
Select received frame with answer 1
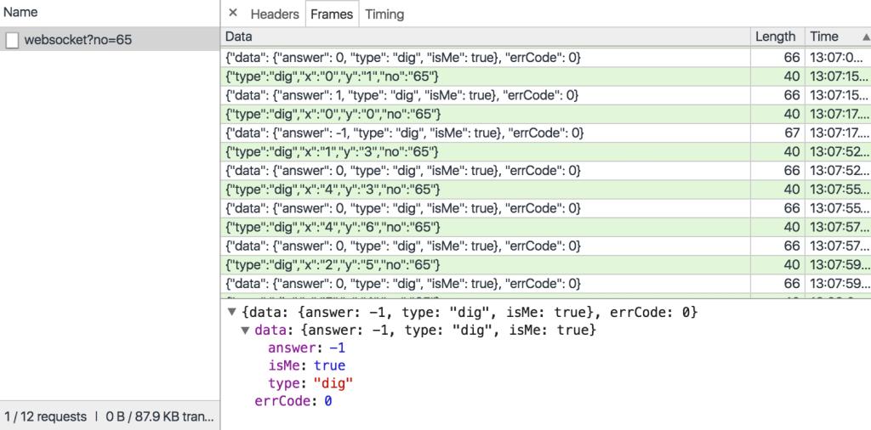click(402, 95)
